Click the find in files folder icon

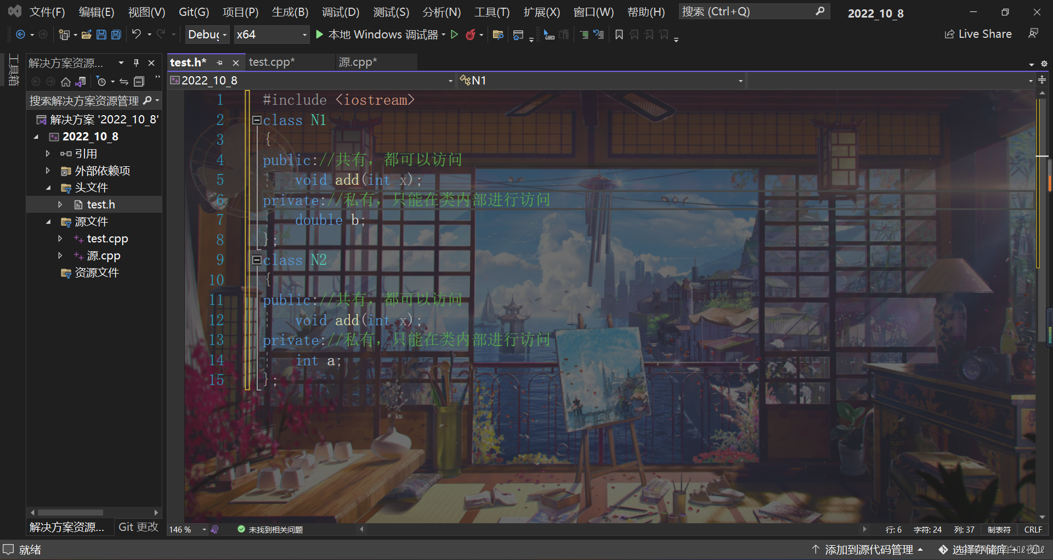click(x=498, y=35)
